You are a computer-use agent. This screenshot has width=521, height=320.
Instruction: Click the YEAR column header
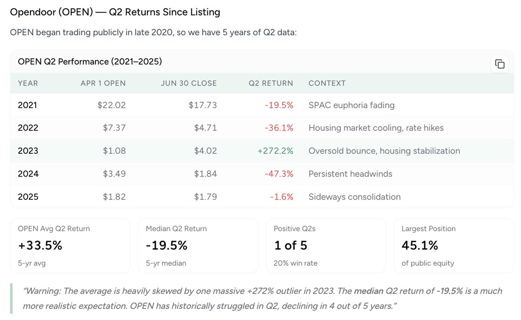(28, 83)
